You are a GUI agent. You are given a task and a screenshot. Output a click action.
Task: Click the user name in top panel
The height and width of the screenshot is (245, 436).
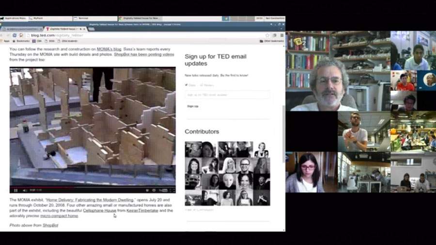click(x=275, y=18)
